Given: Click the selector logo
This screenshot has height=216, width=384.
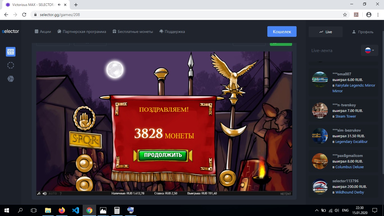Looking at the screenshot, I should [x=10, y=31].
